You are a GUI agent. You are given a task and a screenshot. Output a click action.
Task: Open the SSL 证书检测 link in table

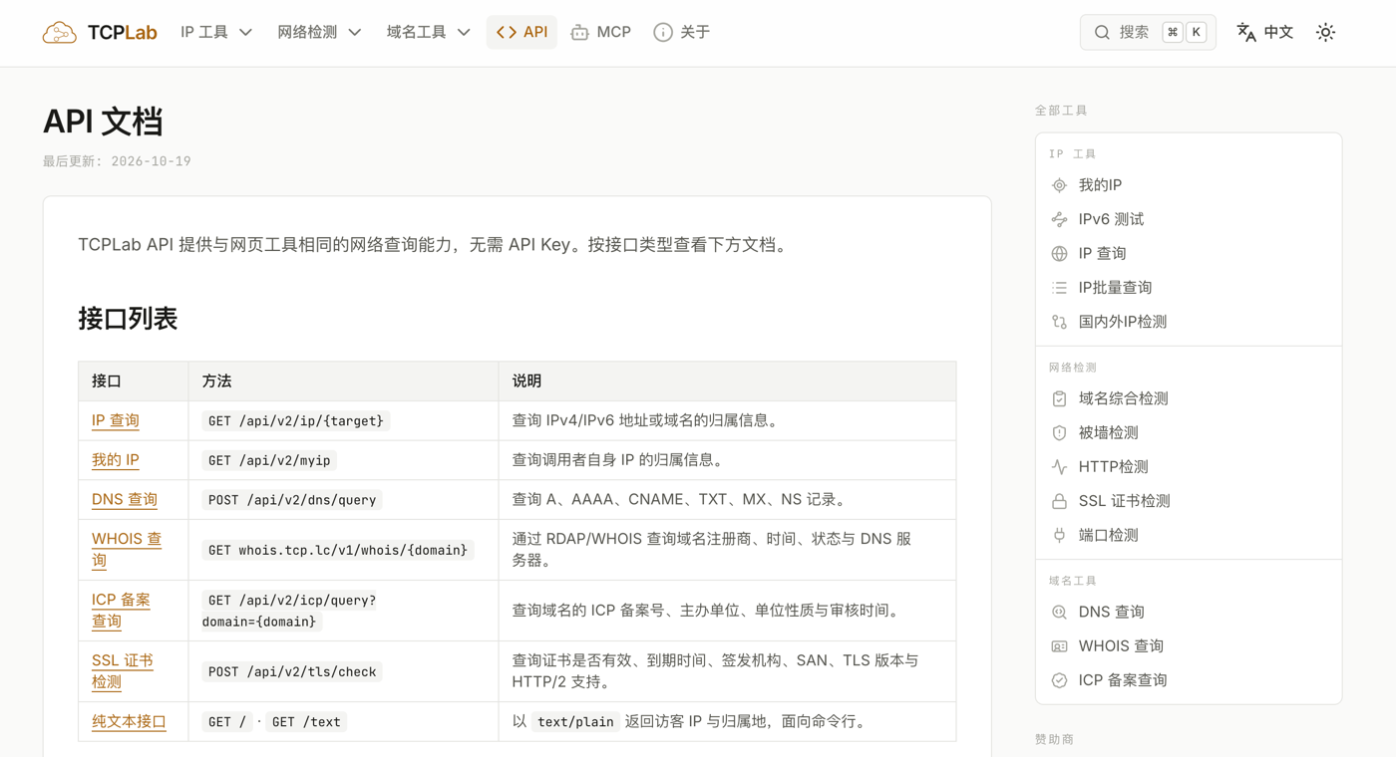[x=123, y=671]
